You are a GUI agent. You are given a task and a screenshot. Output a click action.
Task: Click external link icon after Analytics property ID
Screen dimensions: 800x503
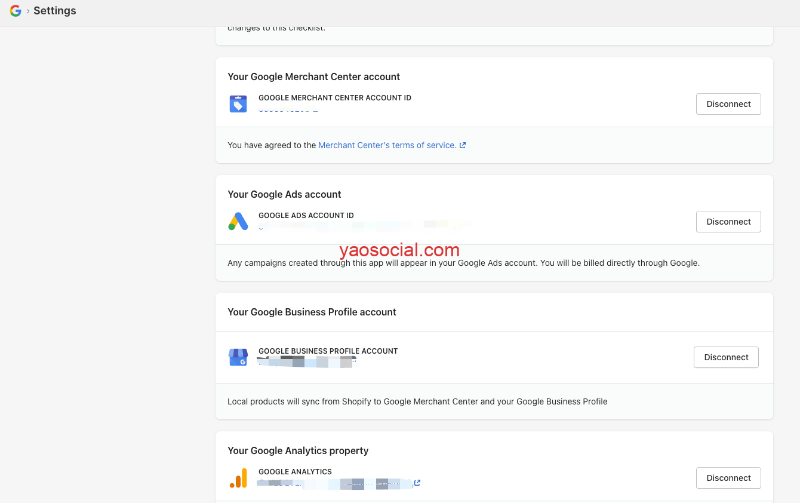(x=417, y=483)
